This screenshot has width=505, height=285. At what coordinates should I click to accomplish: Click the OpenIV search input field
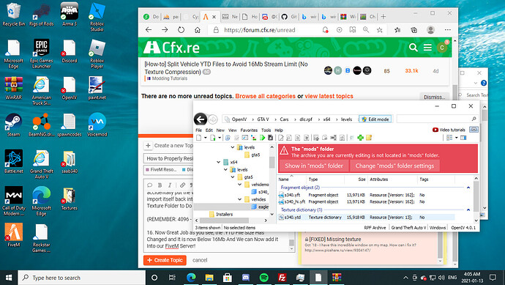click(x=437, y=119)
